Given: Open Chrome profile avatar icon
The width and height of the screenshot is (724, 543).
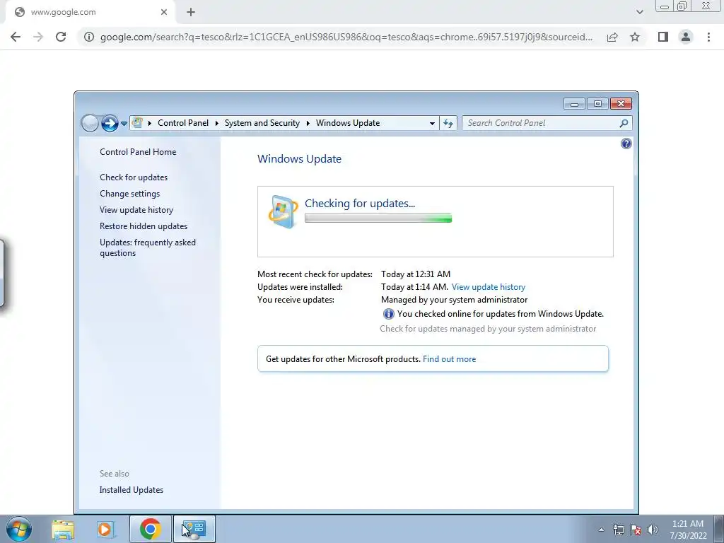Looking at the screenshot, I should [686, 37].
